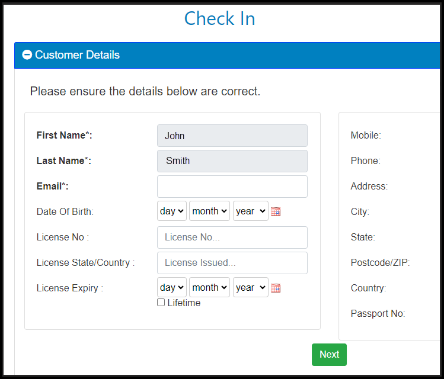Click the green Next button
This screenshot has width=444, height=379.
329,354
